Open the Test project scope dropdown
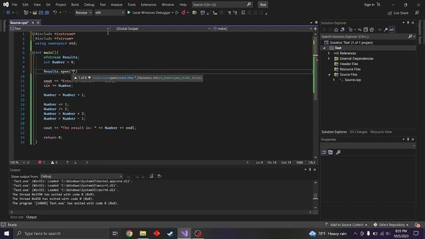This screenshot has width=425, height=239. [60, 29]
